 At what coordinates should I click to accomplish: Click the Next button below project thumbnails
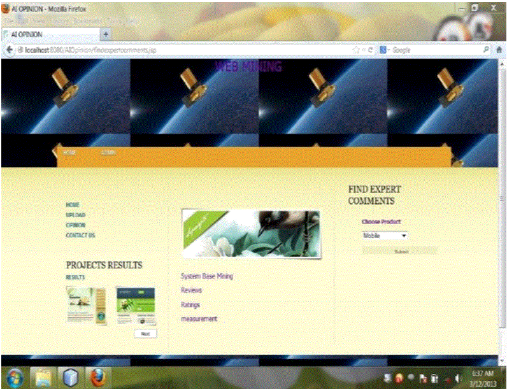pyautogui.click(x=145, y=333)
